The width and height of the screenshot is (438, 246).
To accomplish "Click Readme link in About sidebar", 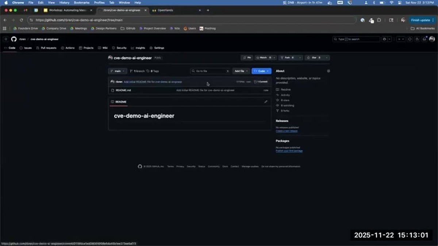I will (x=283, y=90).
